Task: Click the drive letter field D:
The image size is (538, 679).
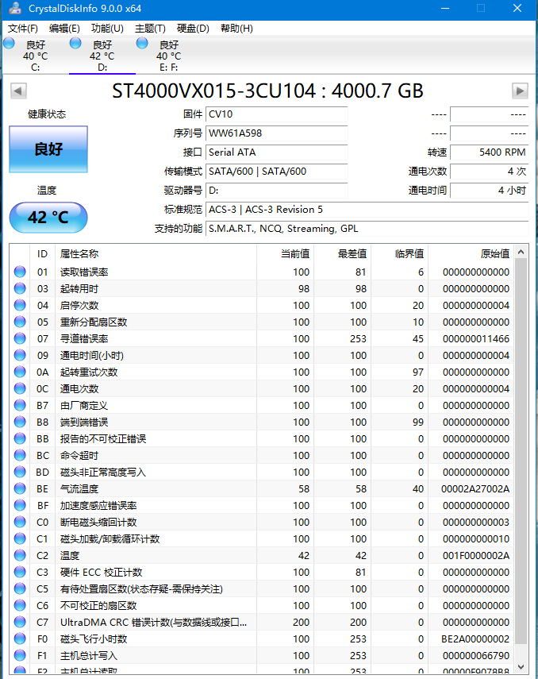Action: 277,191
